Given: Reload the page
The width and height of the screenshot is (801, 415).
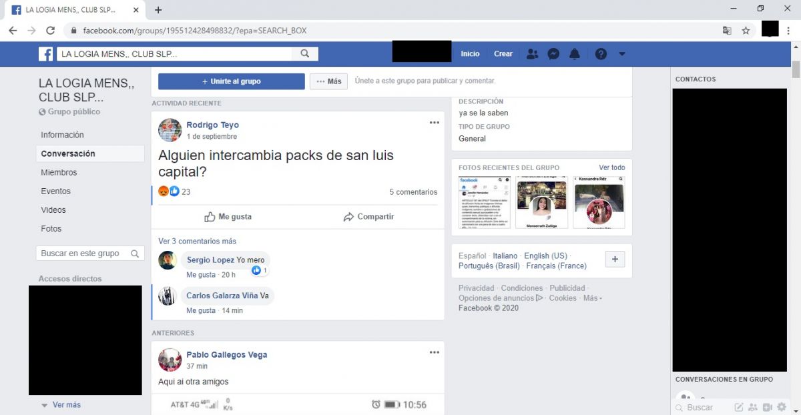Looking at the screenshot, I should tap(50, 31).
